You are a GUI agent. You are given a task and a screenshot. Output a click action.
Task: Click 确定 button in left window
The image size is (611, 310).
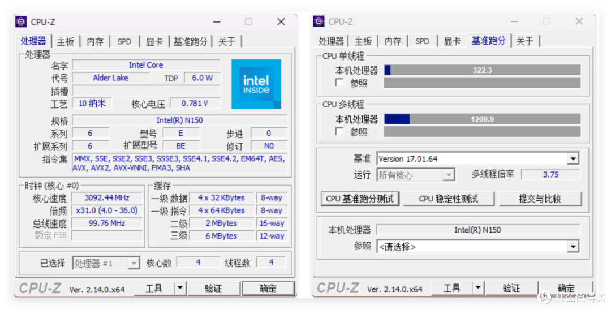tap(268, 289)
